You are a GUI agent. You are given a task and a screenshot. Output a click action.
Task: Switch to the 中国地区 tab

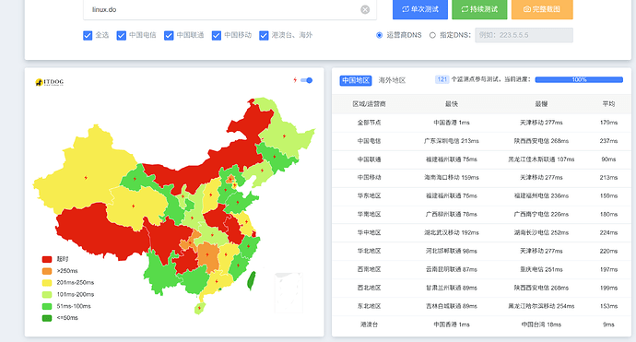point(356,80)
